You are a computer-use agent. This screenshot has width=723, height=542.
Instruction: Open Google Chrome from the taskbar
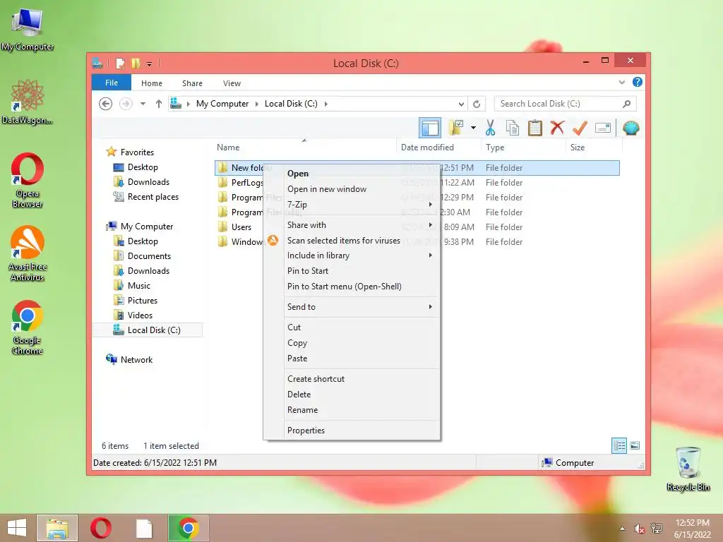(x=188, y=528)
